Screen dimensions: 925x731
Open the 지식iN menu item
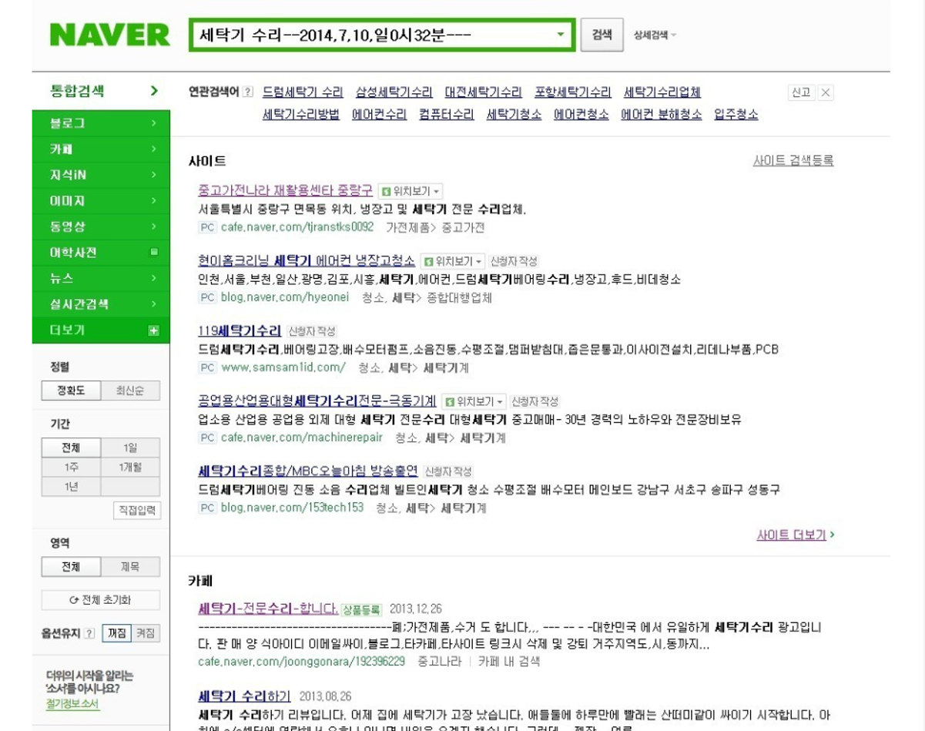101,175
